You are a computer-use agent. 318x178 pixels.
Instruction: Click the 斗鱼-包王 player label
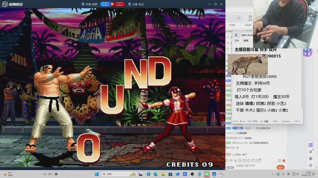[x=136, y=4]
